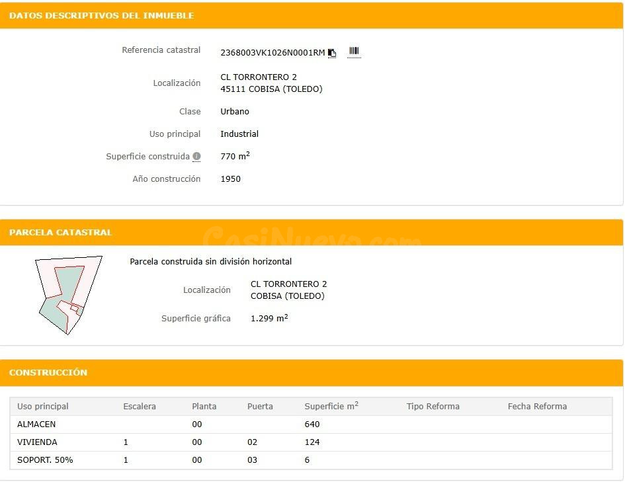Open the barcode icon next to the reference
This screenshot has width=625, height=482.
(354, 51)
